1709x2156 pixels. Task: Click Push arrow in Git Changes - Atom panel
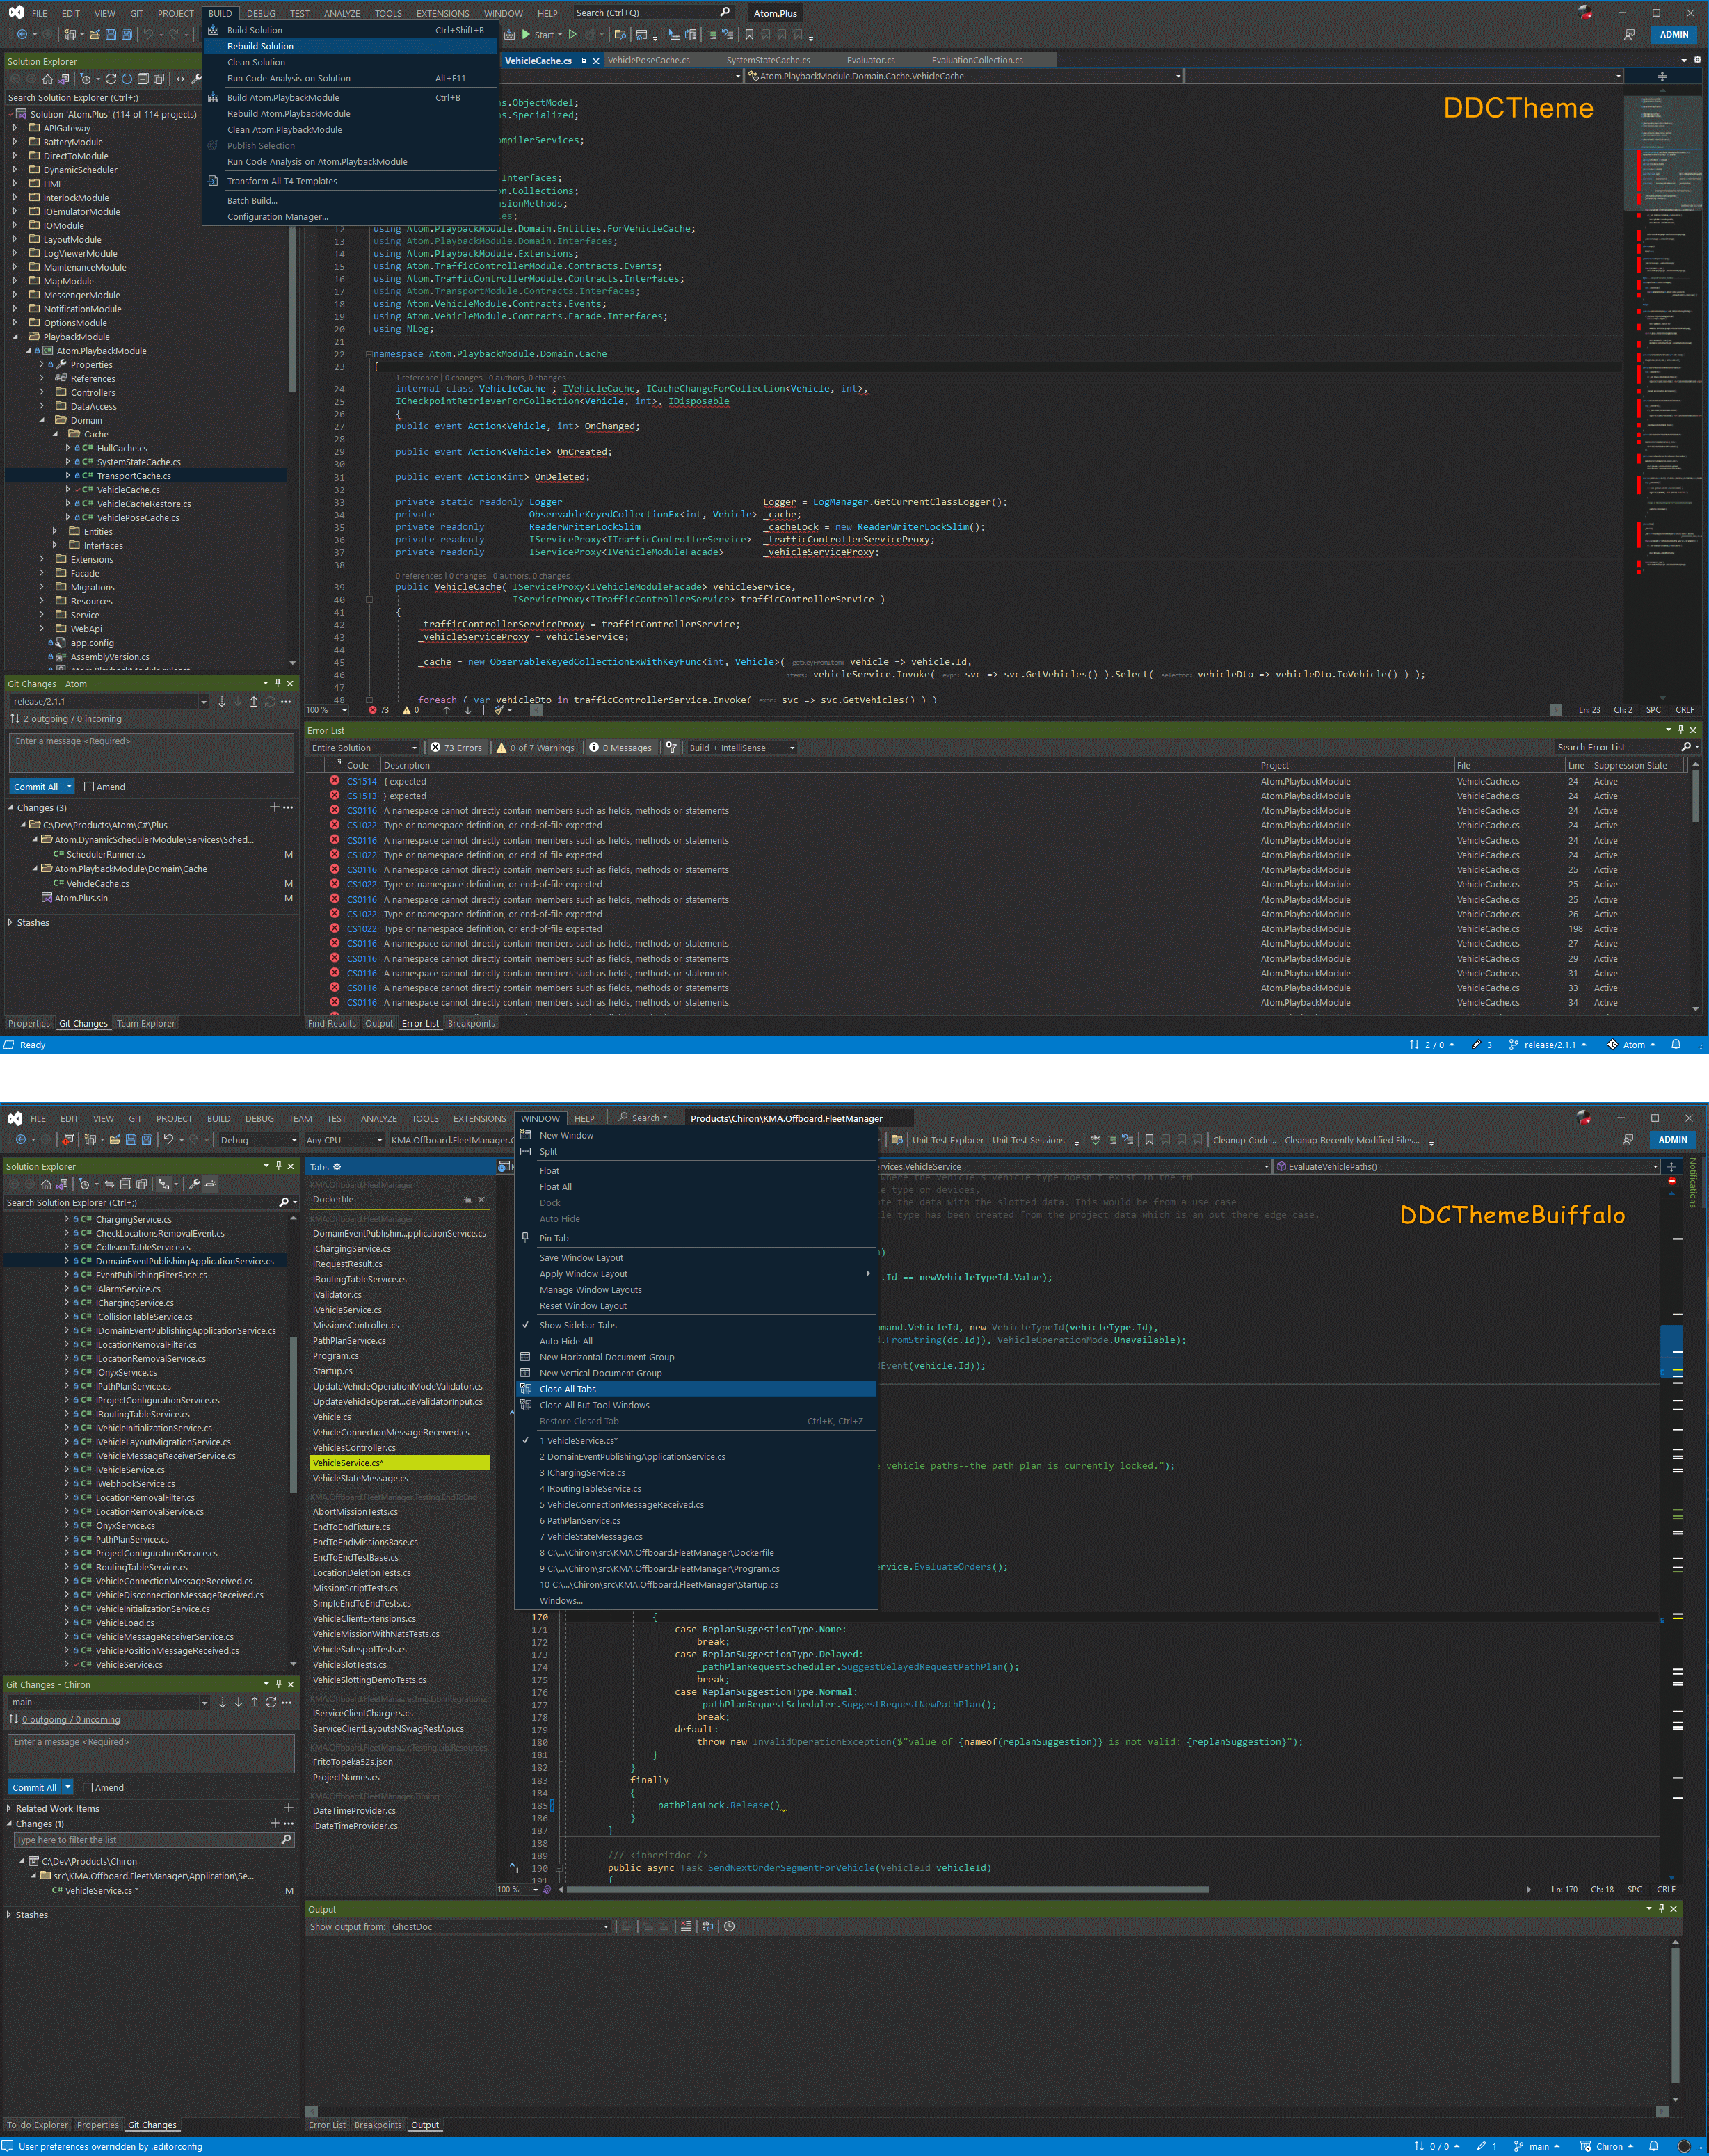coord(254,702)
